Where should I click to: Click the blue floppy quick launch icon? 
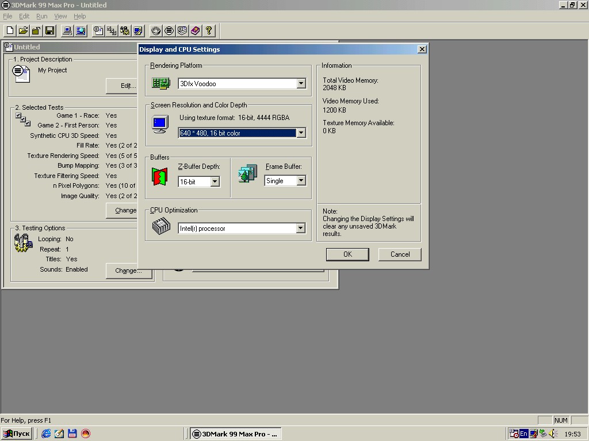[72, 434]
